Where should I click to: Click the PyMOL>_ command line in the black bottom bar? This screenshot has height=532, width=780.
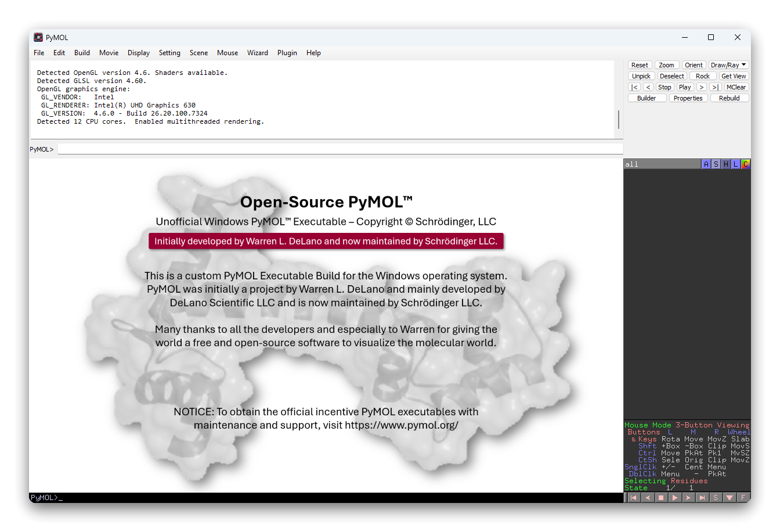click(x=326, y=498)
